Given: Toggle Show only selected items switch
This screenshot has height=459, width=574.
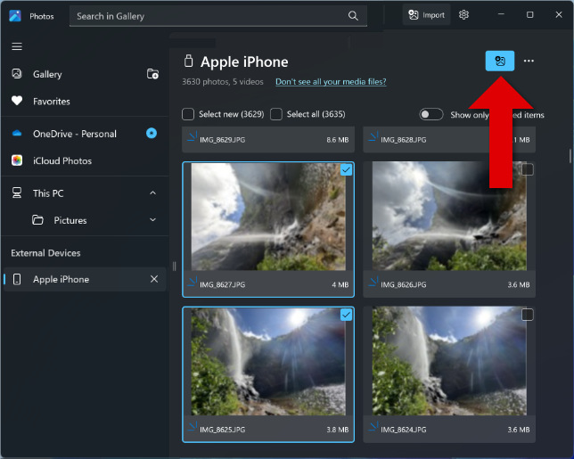Looking at the screenshot, I should [x=430, y=115].
